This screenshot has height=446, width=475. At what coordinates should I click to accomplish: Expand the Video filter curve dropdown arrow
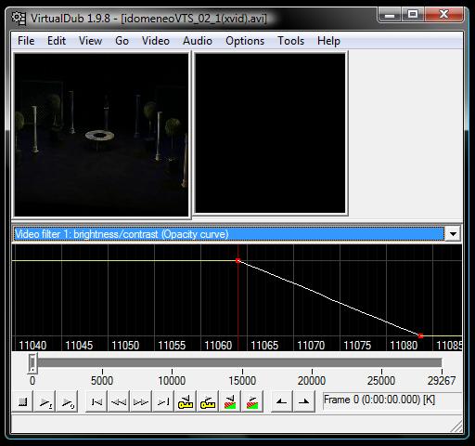pos(453,234)
